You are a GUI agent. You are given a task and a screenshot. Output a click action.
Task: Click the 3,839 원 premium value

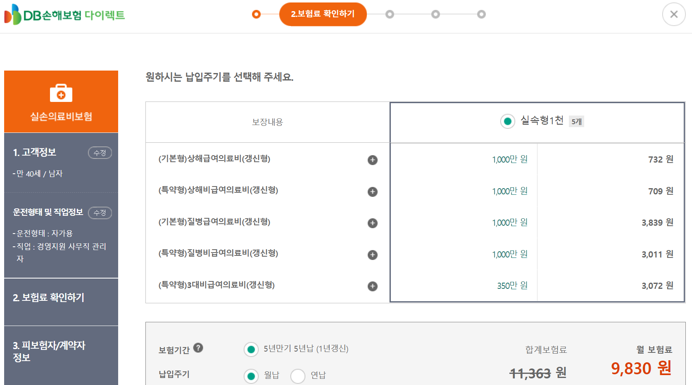tap(657, 222)
